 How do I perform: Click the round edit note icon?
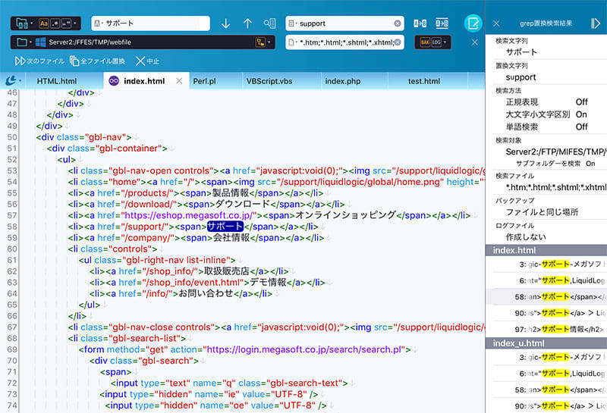pyautogui.click(x=474, y=23)
